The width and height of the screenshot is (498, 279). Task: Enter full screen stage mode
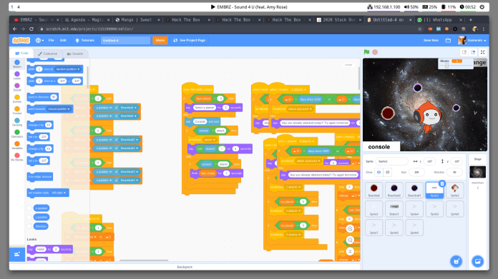482,52
